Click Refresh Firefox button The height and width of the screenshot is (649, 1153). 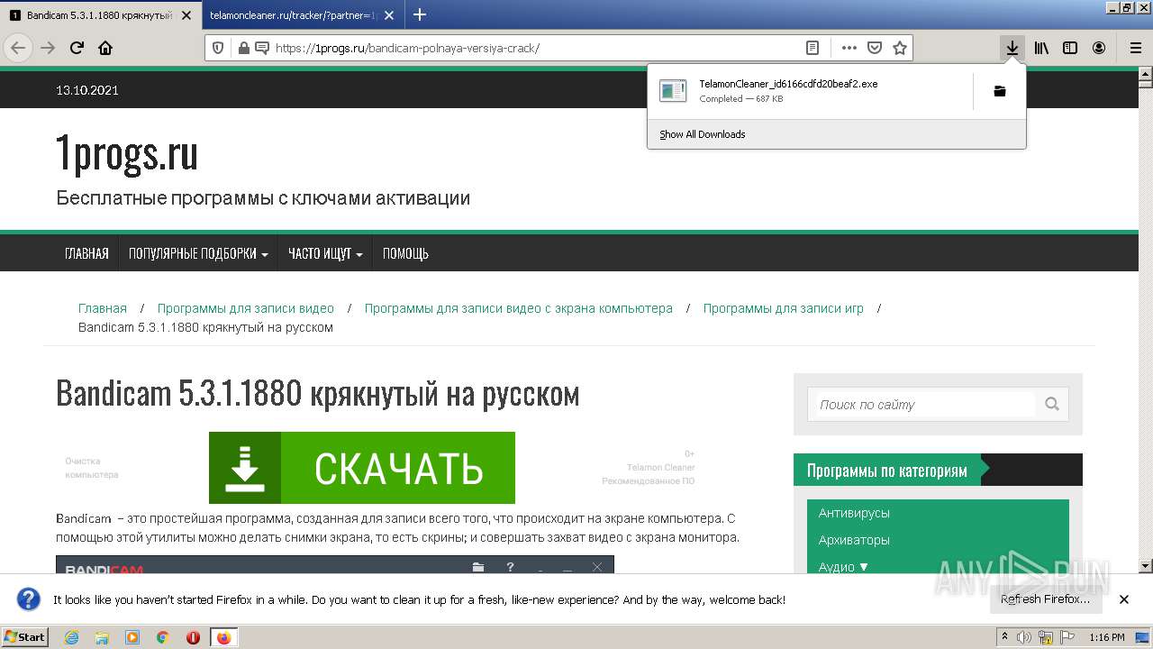tap(1045, 599)
